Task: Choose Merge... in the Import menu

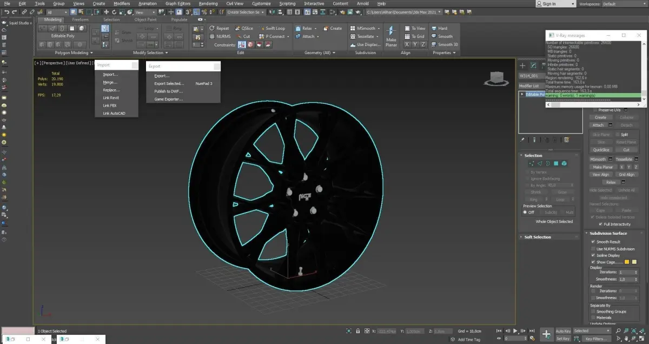Action: [110, 82]
